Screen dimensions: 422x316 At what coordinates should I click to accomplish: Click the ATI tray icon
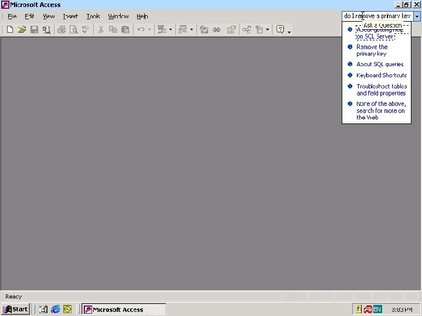tap(367, 310)
